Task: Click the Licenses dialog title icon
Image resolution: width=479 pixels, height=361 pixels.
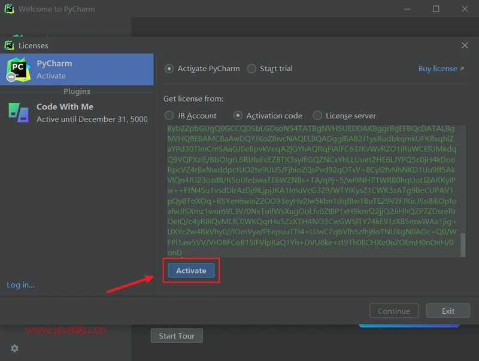Action: [x=9, y=45]
